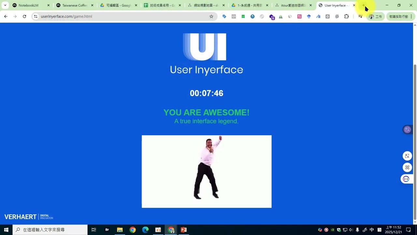Close the NotebookLM tab
The height and width of the screenshot is (235, 417).
[x=49, y=5]
